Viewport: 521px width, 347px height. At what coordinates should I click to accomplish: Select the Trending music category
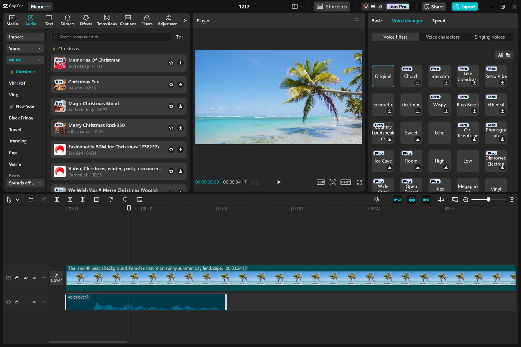(18, 141)
